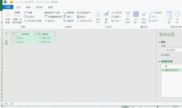The image size is (182, 108).
Task: Click the Content expand binaries button
Action: pos(36,34)
